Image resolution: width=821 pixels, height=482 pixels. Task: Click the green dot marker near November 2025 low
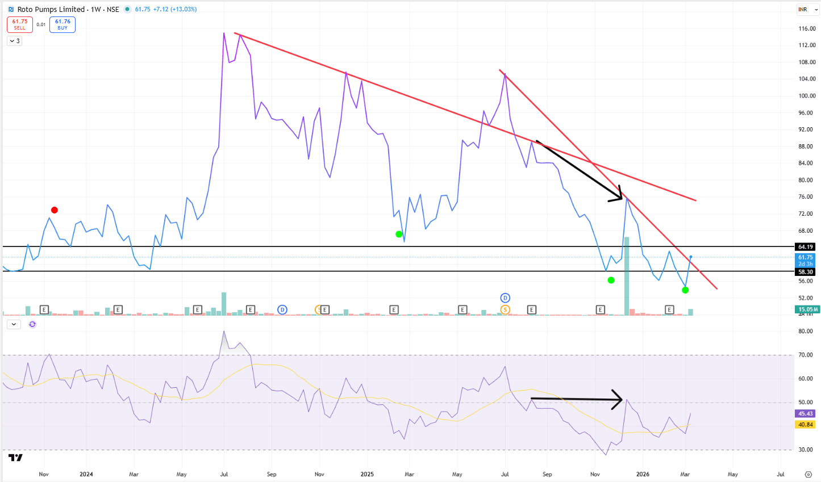click(x=611, y=280)
